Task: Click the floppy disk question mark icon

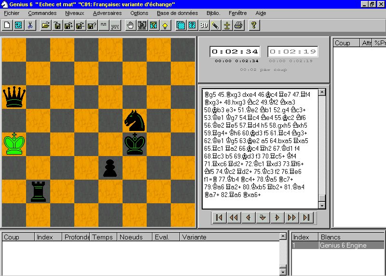Action: coord(92,26)
